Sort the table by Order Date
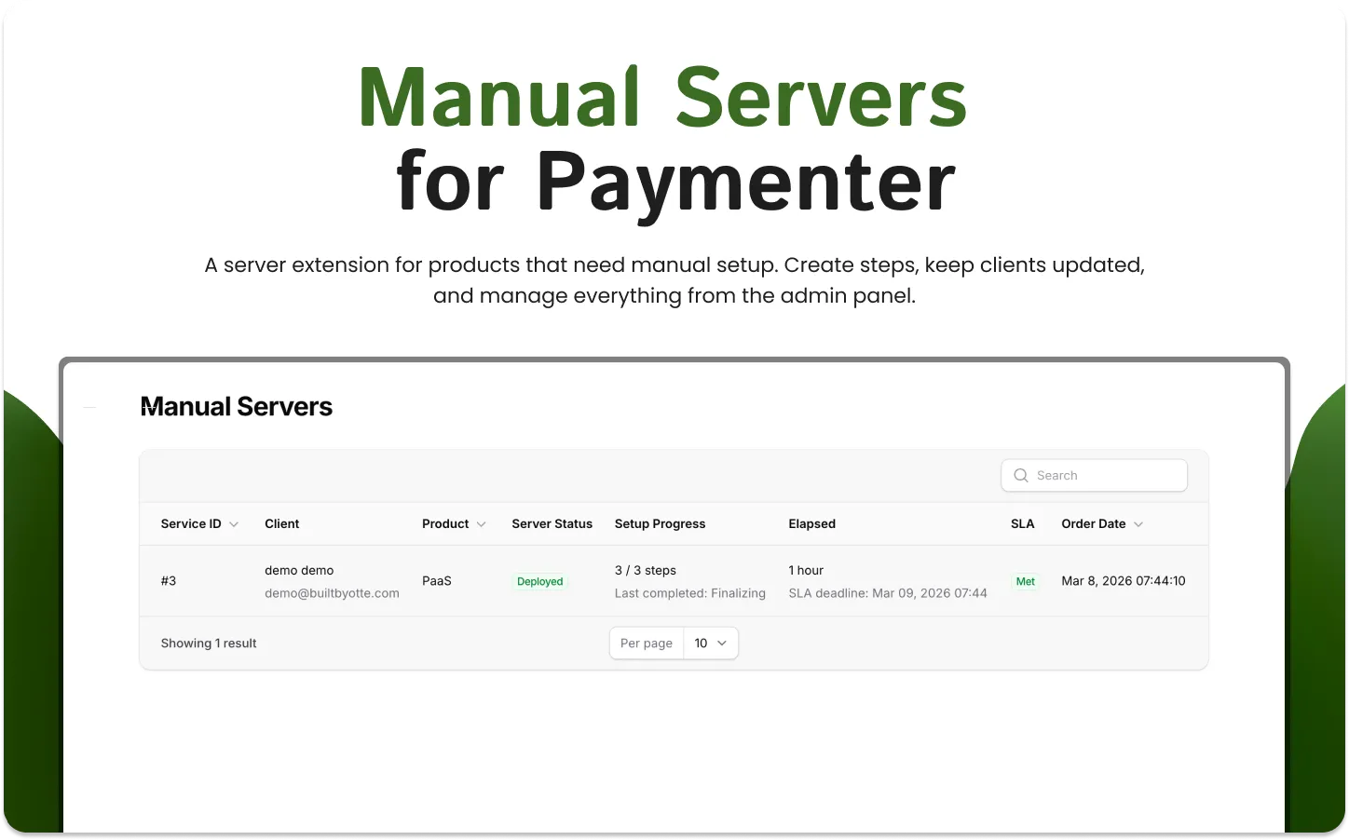This screenshot has width=1349, height=840. [x=1094, y=523]
